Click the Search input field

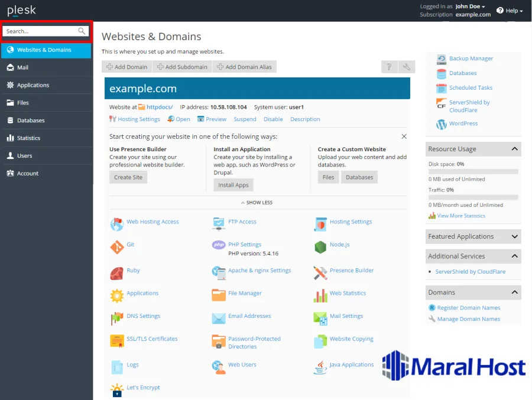click(x=40, y=31)
